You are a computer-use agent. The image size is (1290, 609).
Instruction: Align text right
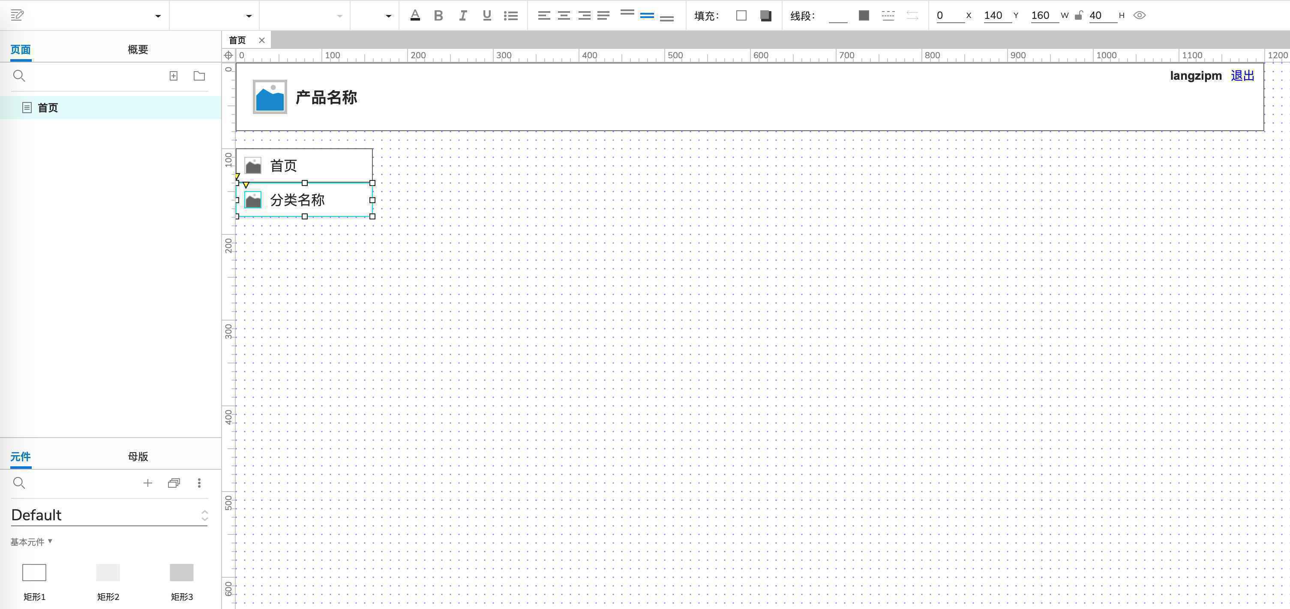tap(584, 15)
